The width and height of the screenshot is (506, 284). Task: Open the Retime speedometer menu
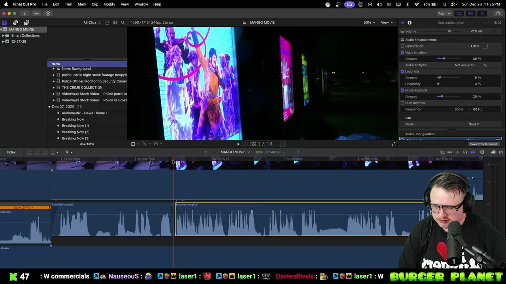157,144
